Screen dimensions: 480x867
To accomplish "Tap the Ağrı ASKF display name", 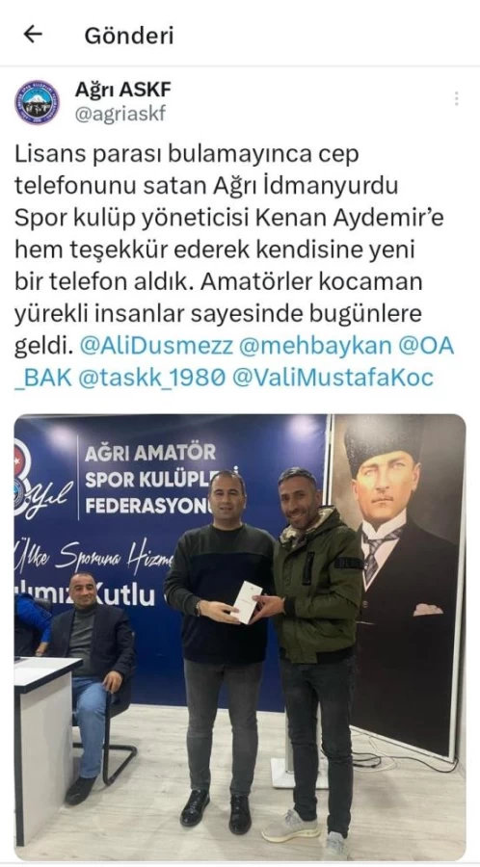I will 123,89.
